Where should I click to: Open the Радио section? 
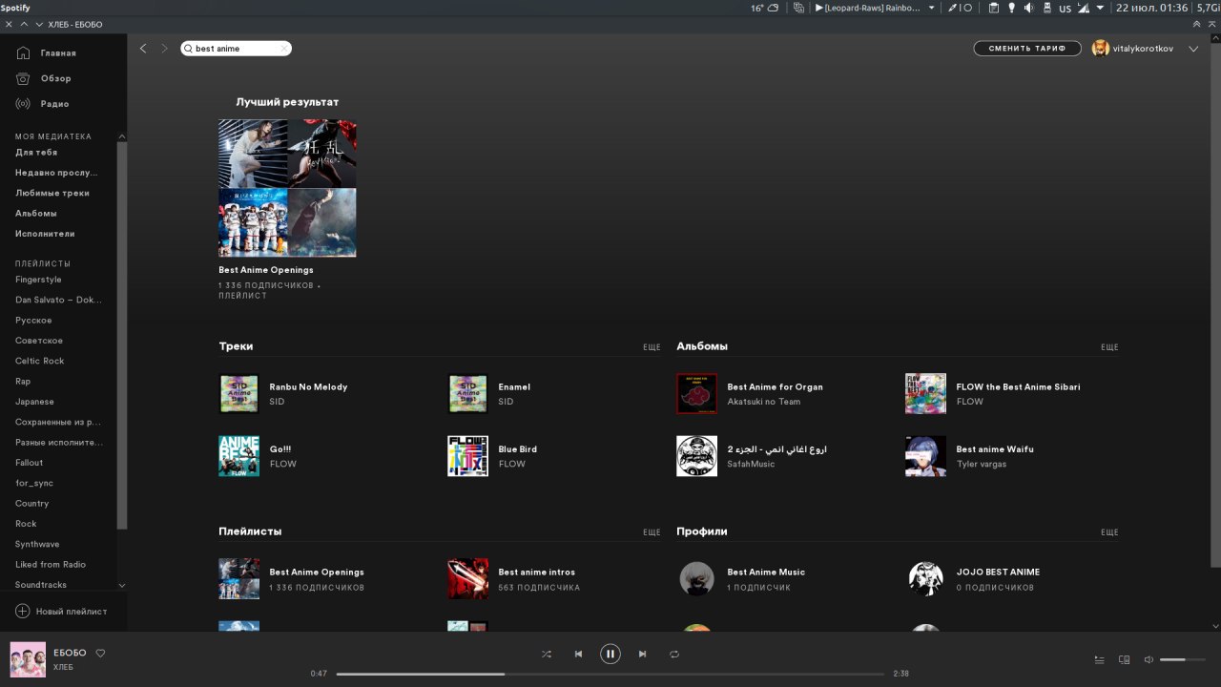(x=43, y=103)
